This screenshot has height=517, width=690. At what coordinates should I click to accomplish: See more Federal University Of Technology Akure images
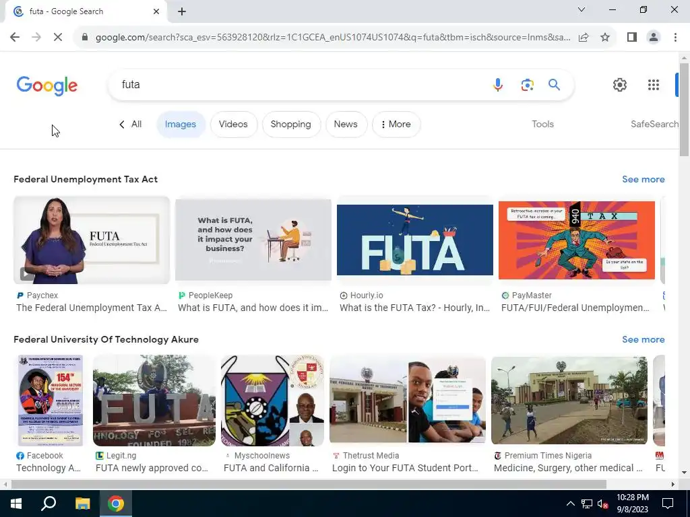click(x=643, y=339)
